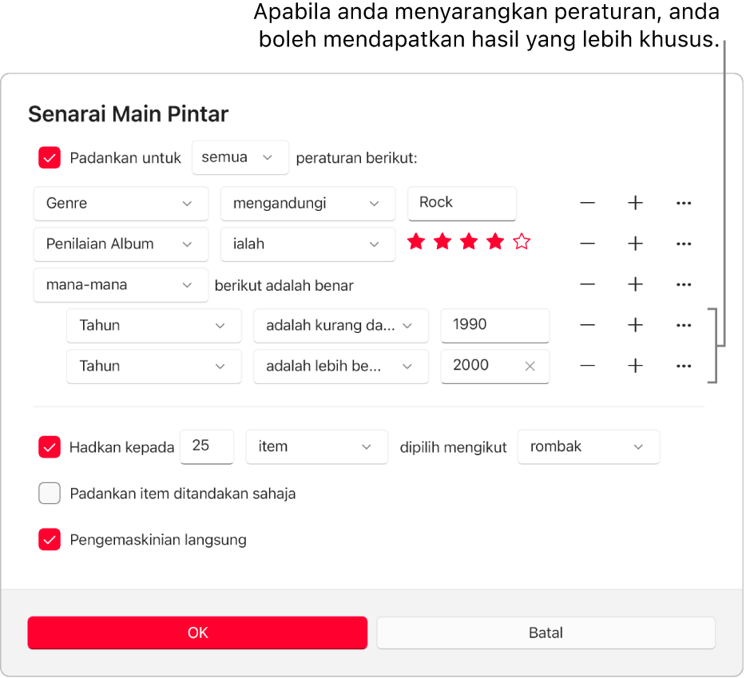Add another rule after Tahun 2000

tap(635, 366)
